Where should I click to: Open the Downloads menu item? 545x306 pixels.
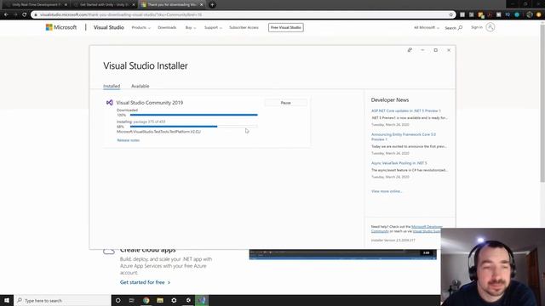click(x=167, y=27)
